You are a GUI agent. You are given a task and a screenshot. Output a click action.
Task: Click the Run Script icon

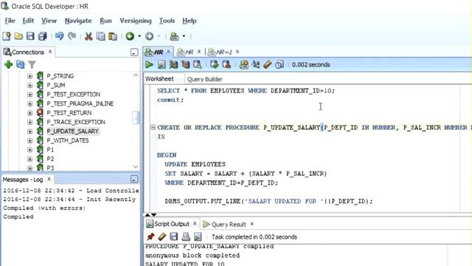pyautogui.click(x=162, y=64)
